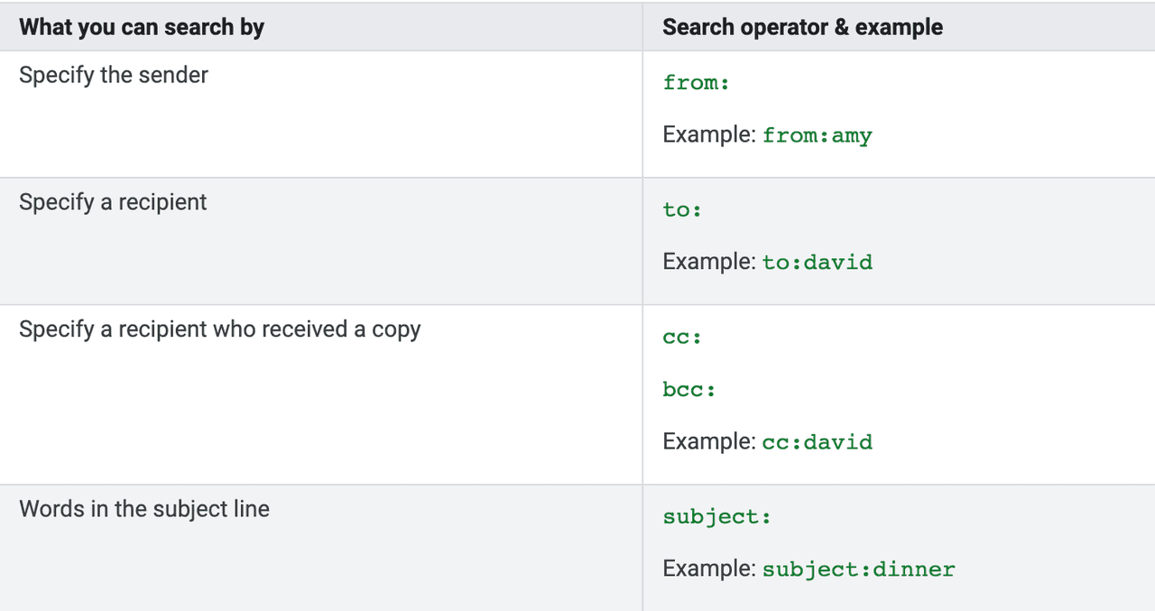Image resolution: width=1155 pixels, height=611 pixels.
Task: Click the 'to:' operator code
Action: 682,210
